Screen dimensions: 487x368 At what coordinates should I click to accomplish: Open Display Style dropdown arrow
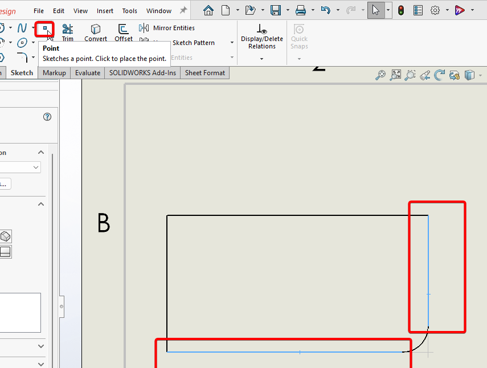pos(481,75)
